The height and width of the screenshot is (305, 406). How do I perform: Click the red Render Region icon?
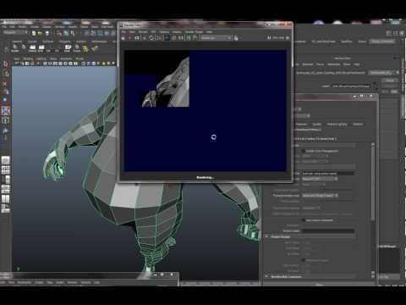coord(129,37)
